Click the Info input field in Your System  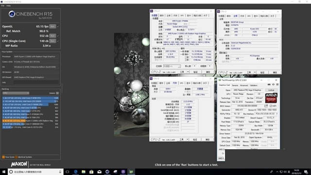click(x=36, y=82)
